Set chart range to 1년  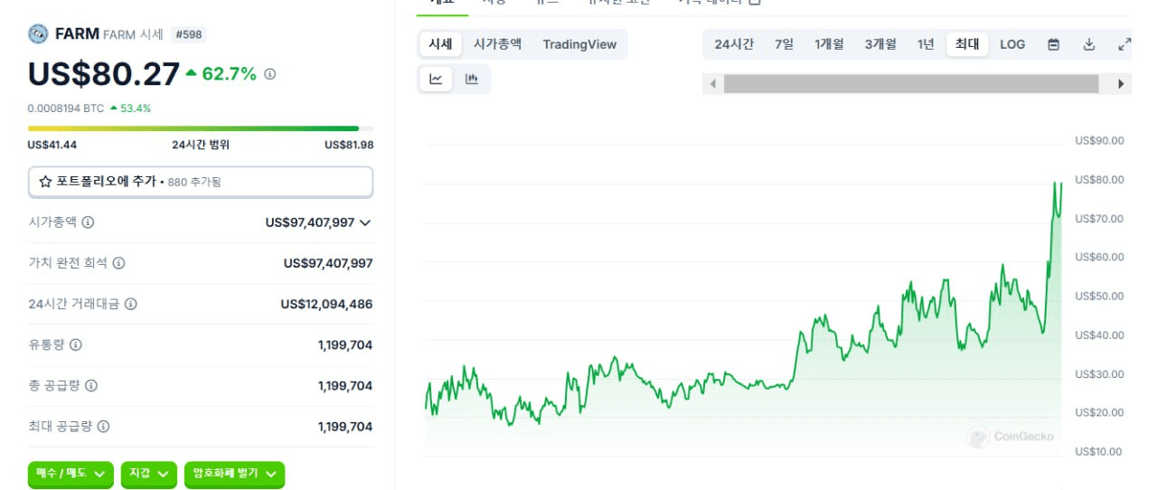point(926,44)
